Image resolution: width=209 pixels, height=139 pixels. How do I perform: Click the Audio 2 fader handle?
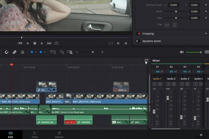coord(168,98)
